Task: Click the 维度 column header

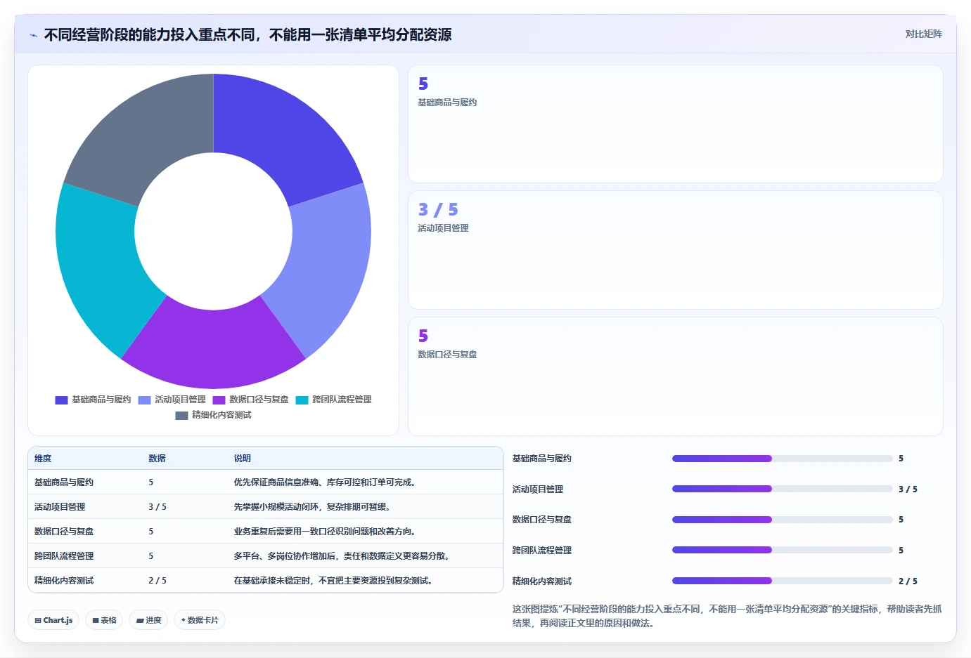Action: (43, 459)
